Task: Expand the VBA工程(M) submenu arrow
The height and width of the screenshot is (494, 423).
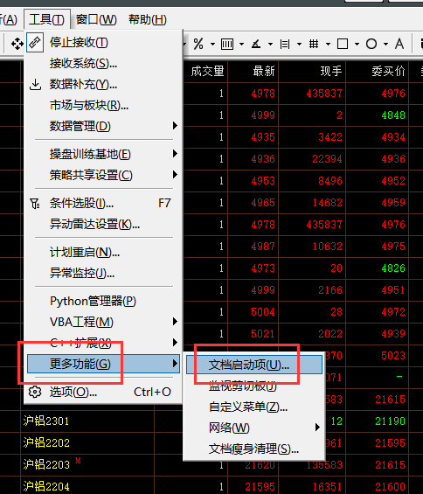Action: point(175,322)
